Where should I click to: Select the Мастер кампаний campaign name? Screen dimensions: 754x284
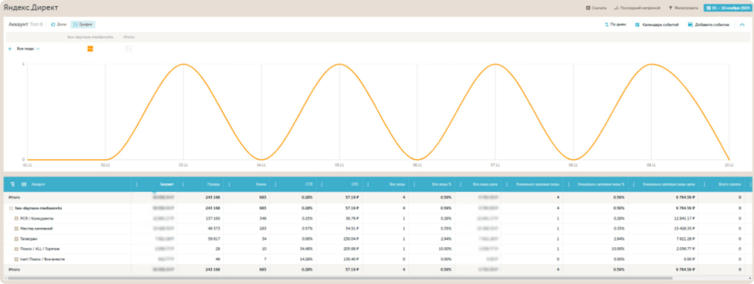(x=37, y=228)
